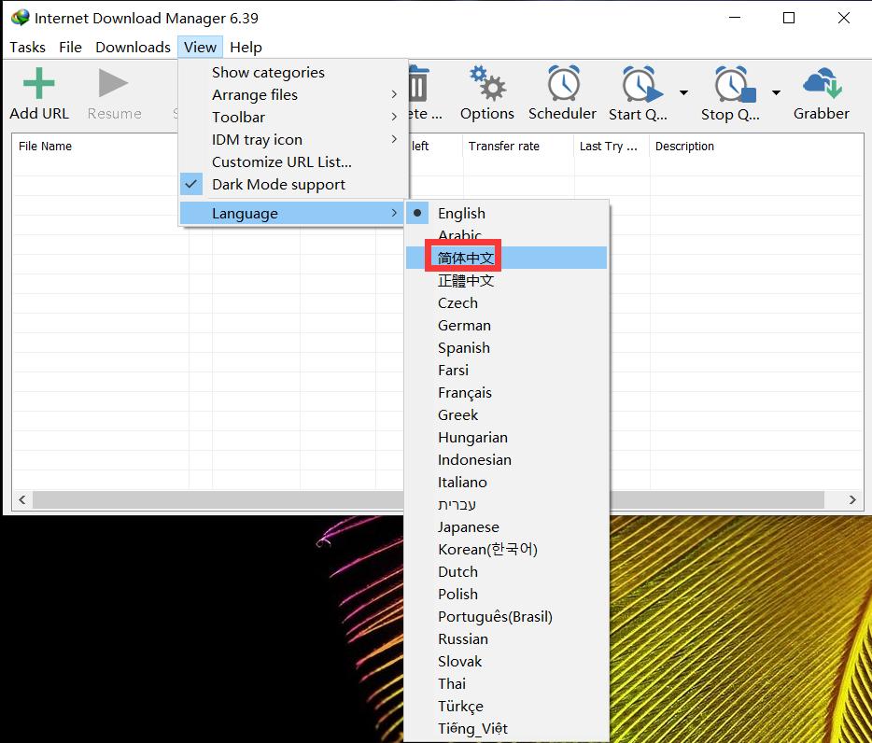Select German language
Screen dimensions: 872x743
tap(506, 325)
